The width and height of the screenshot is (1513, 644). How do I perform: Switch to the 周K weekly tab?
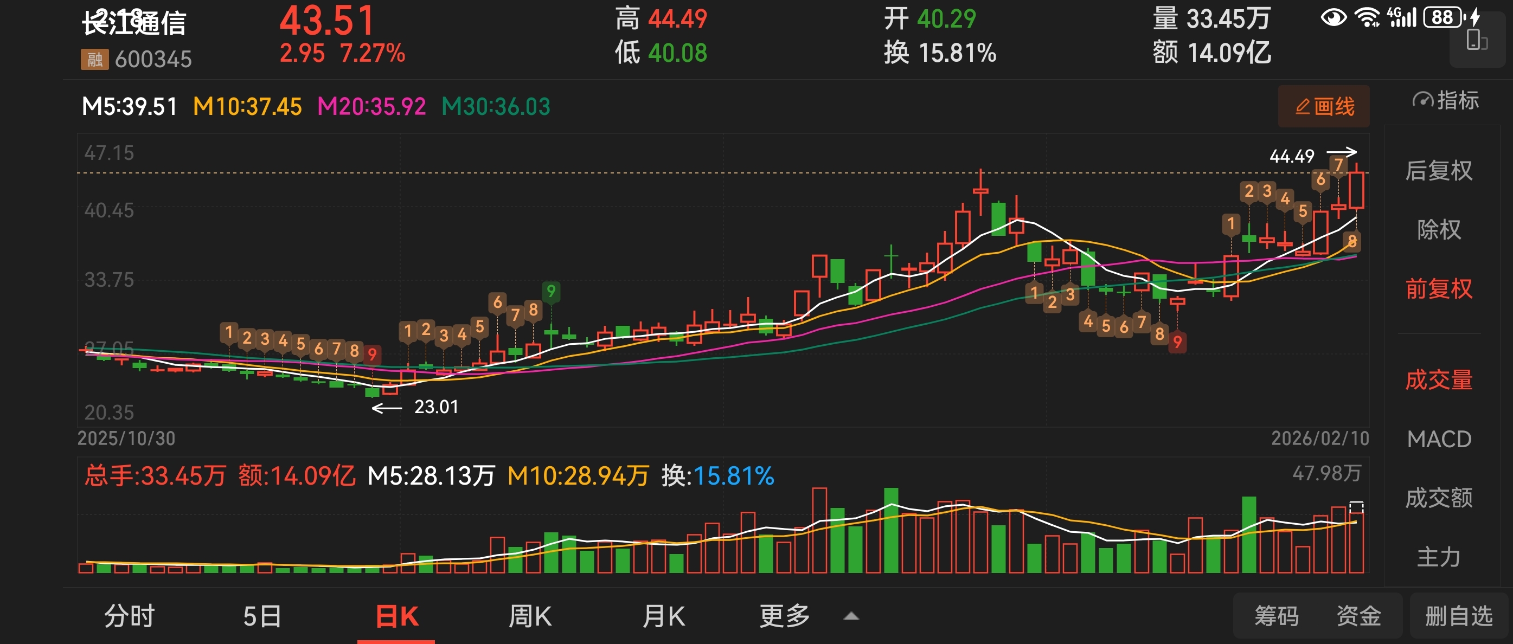[529, 616]
